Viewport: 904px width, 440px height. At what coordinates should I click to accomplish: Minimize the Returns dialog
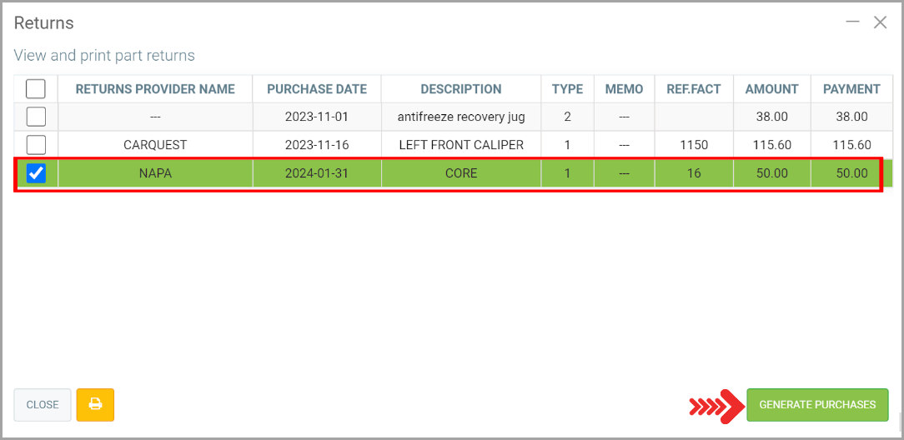[x=852, y=22]
